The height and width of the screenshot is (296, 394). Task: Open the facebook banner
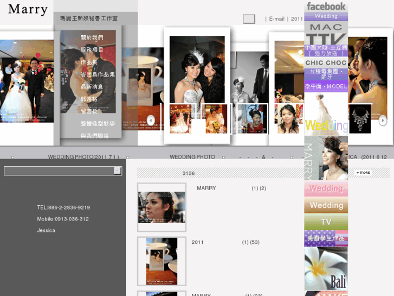pos(326,7)
